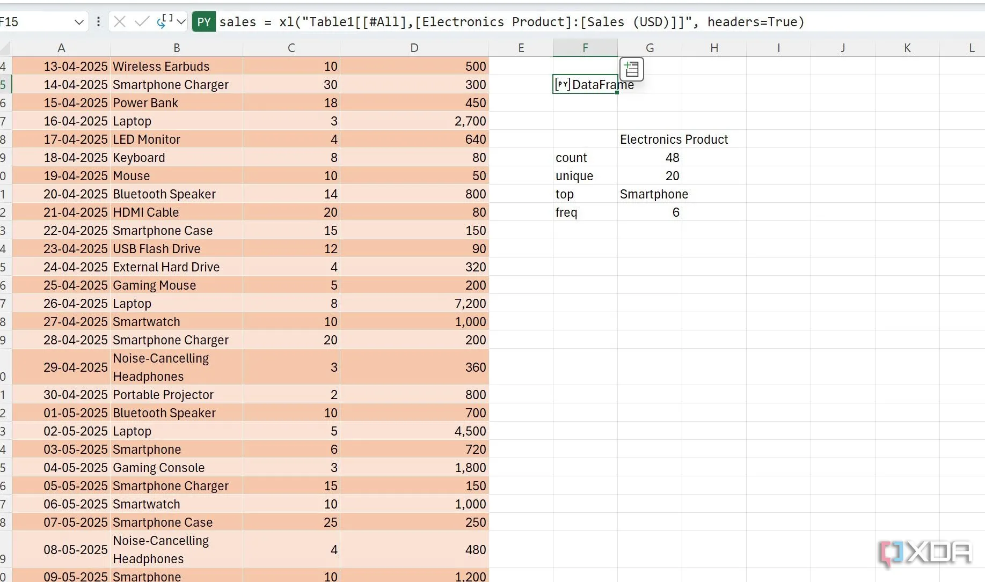The height and width of the screenshot is (582, 985).
Task: Open the Name Box dropdown arrow
Action: 79,22
